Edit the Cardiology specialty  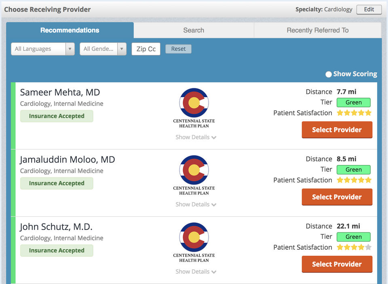pyautogui.click(x=369, y=9)
